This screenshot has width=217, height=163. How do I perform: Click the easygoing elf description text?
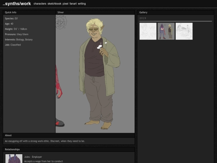click(45, 141)
